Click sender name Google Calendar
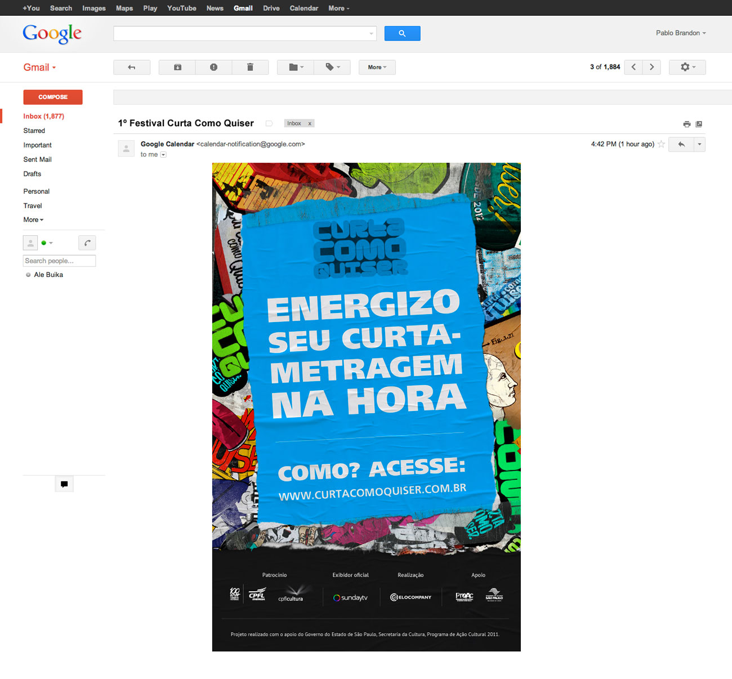The height and width of the screenshot is (679, 732). pyautogui.click(x=167, y=144)
